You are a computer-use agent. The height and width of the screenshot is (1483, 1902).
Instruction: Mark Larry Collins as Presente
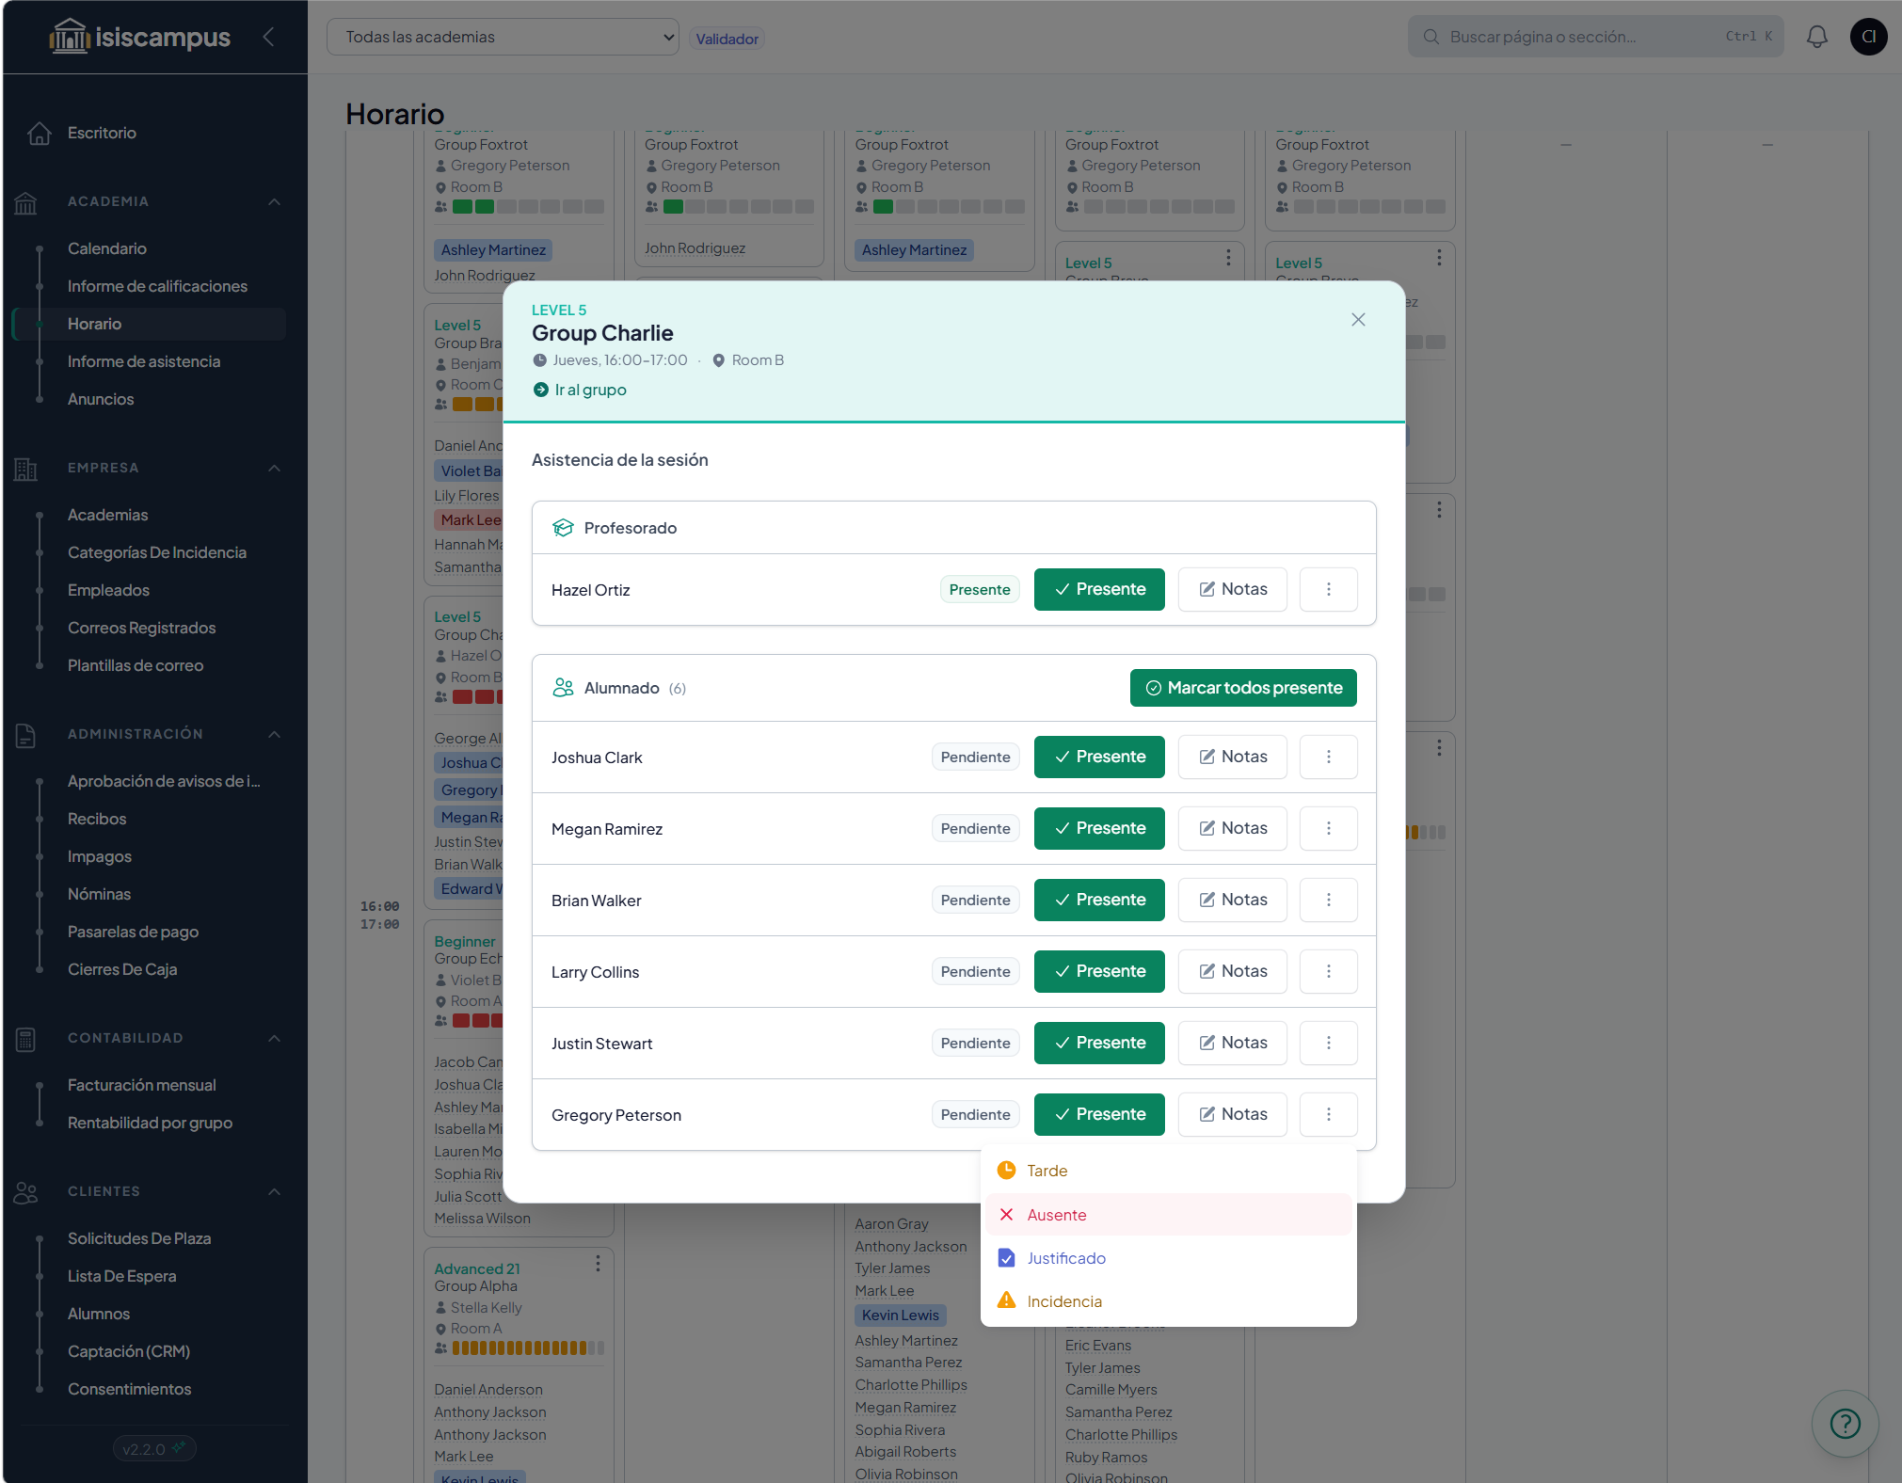tap(1099, 971)
